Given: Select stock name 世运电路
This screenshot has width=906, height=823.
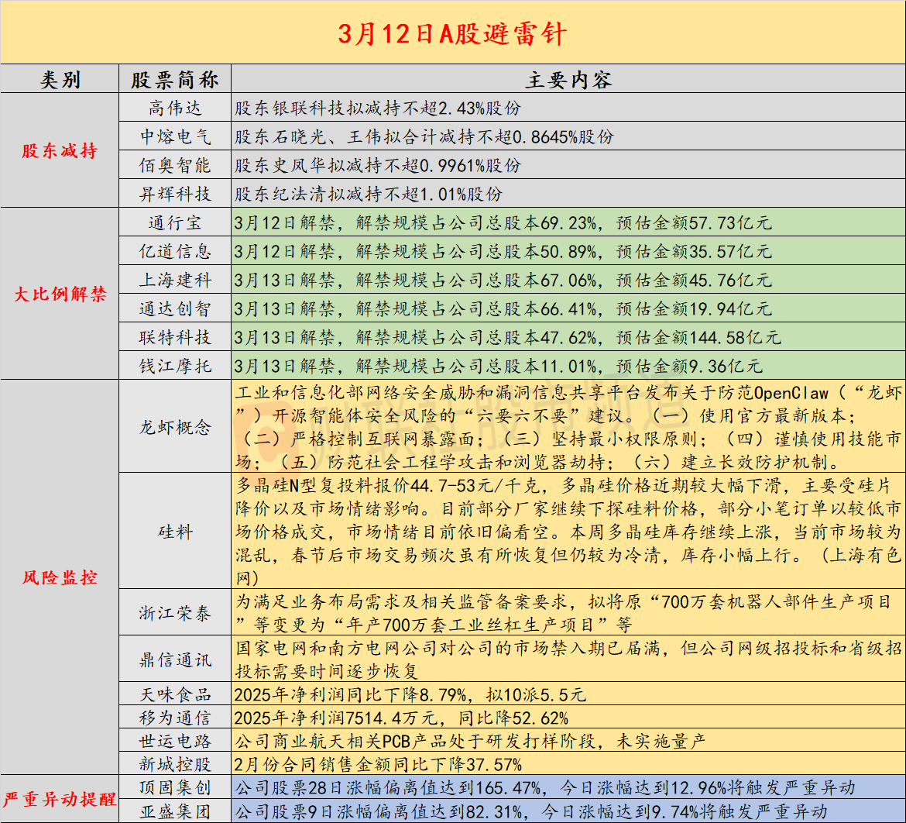Looking at the screenshot, I should coord(175,741).
